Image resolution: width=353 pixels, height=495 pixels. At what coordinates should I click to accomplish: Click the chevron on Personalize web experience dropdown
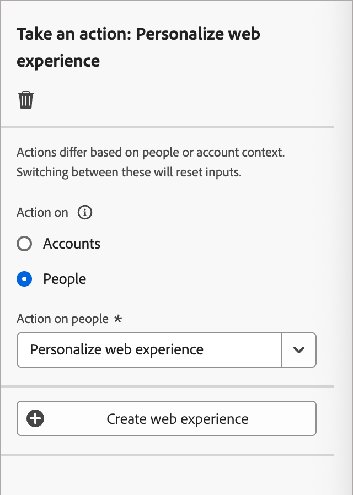(x=298, y=349)
